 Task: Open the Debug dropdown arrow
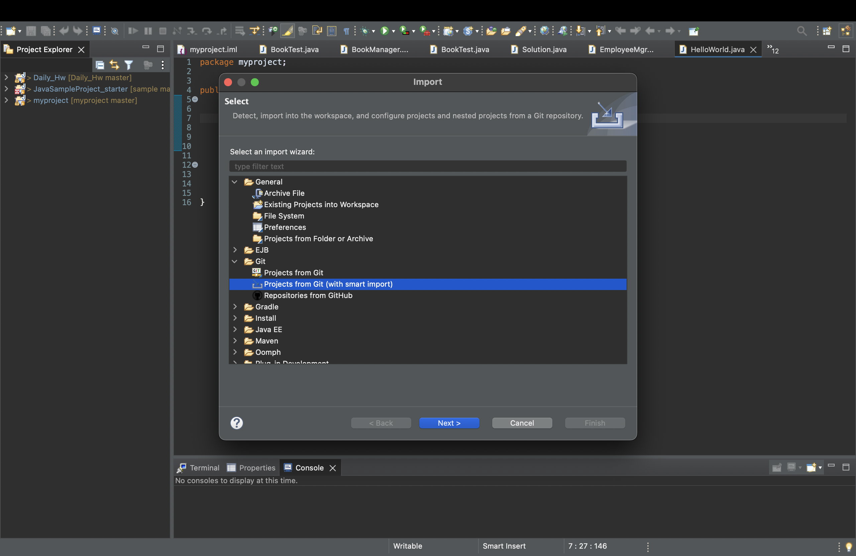coord(373,31)
